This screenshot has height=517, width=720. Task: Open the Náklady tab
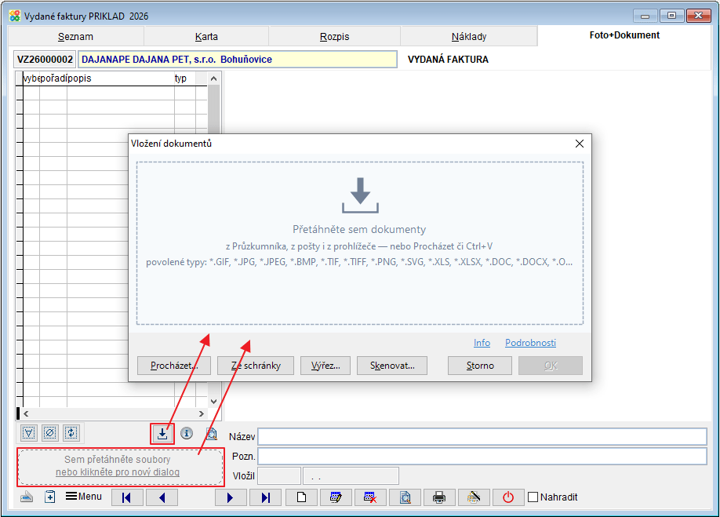[x=469, y=37]
